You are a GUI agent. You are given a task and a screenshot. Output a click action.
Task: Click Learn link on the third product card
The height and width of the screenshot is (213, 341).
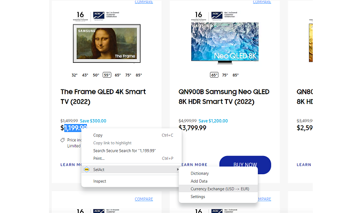[304, 165]
